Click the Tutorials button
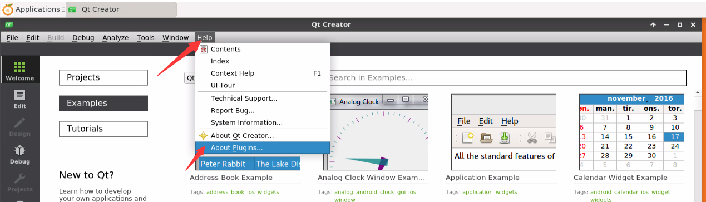Screen dimensions: 706x202 pos(103,129)
